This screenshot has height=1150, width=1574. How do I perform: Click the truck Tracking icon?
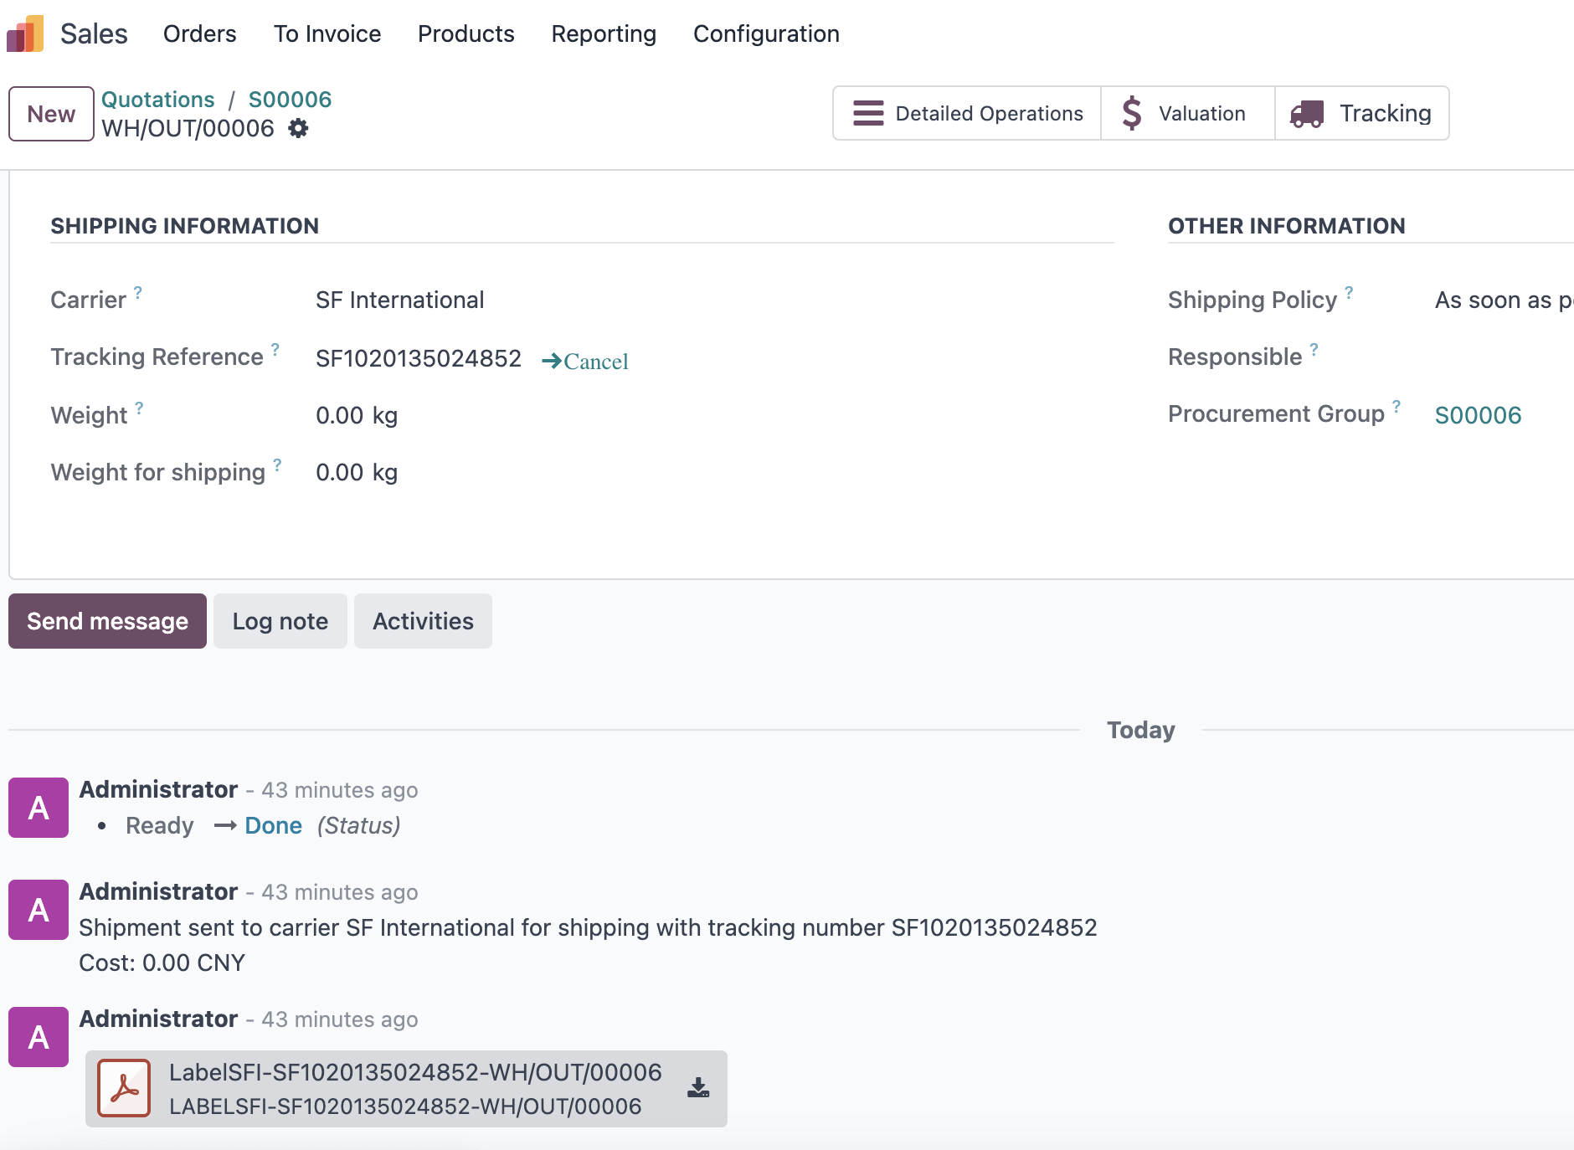click(1307, 114)
